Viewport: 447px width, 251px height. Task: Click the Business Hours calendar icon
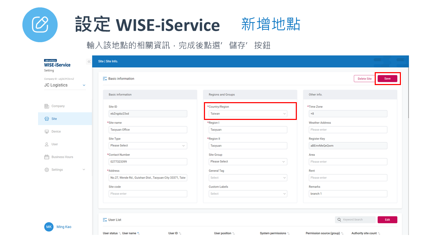(x=47, y=157)
